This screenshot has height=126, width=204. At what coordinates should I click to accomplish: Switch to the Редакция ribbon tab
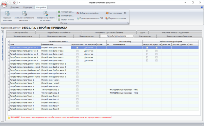point(28,8)
